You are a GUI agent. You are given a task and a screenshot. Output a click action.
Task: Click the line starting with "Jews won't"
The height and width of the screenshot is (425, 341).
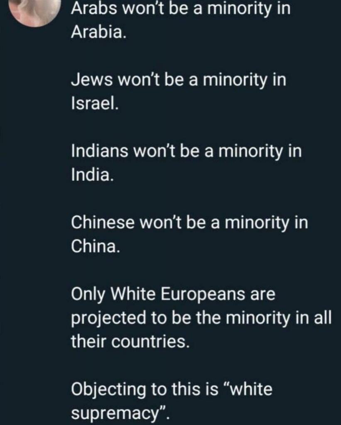(x=179, y=81)
